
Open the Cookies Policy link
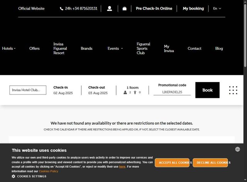49,171
